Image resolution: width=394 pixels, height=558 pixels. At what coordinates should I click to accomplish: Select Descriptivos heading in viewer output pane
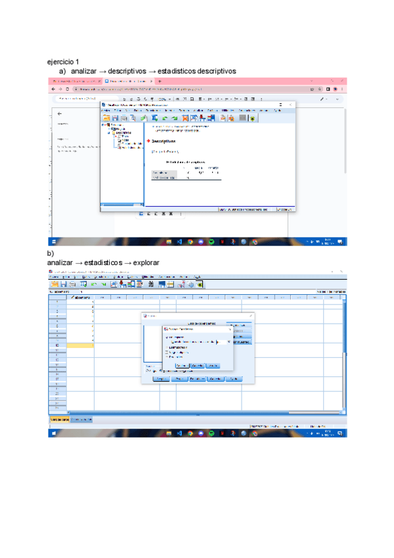pyautogui.click(x=164, y=141)
